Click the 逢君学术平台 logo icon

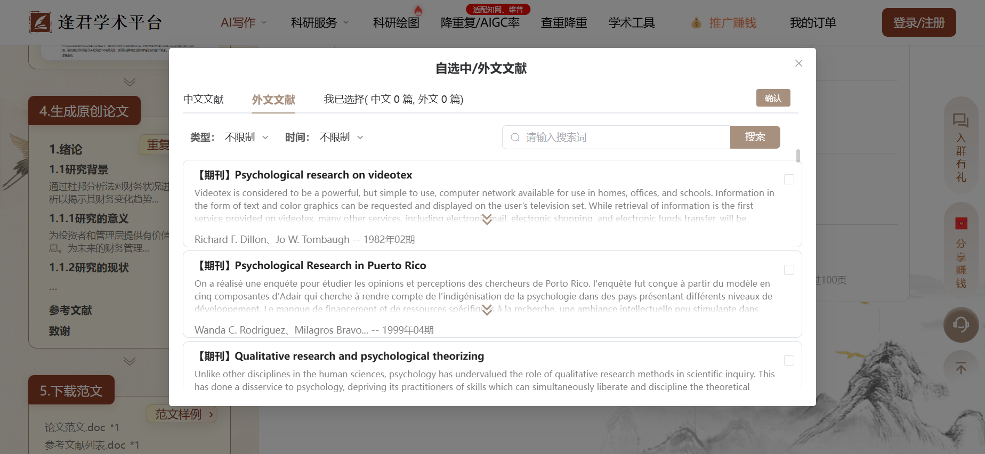(41, 22)
